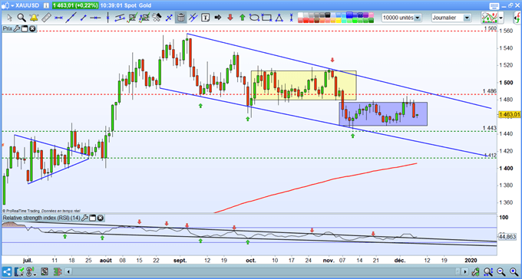522x279 pixels.
Task: Click the keyboard icon in title bar
Action: click(494, 6)
